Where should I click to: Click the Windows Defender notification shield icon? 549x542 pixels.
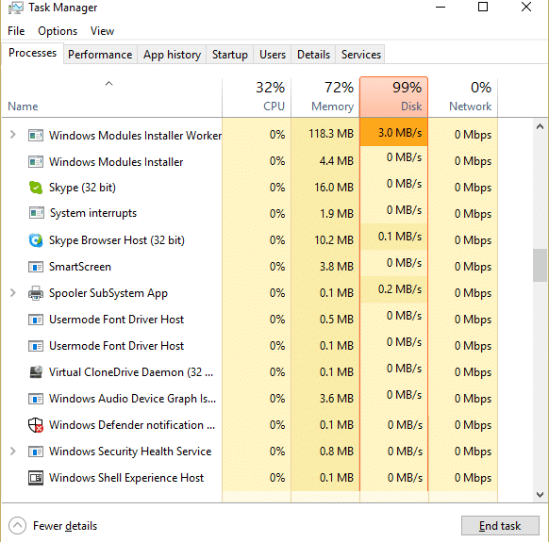pos(36,425)
